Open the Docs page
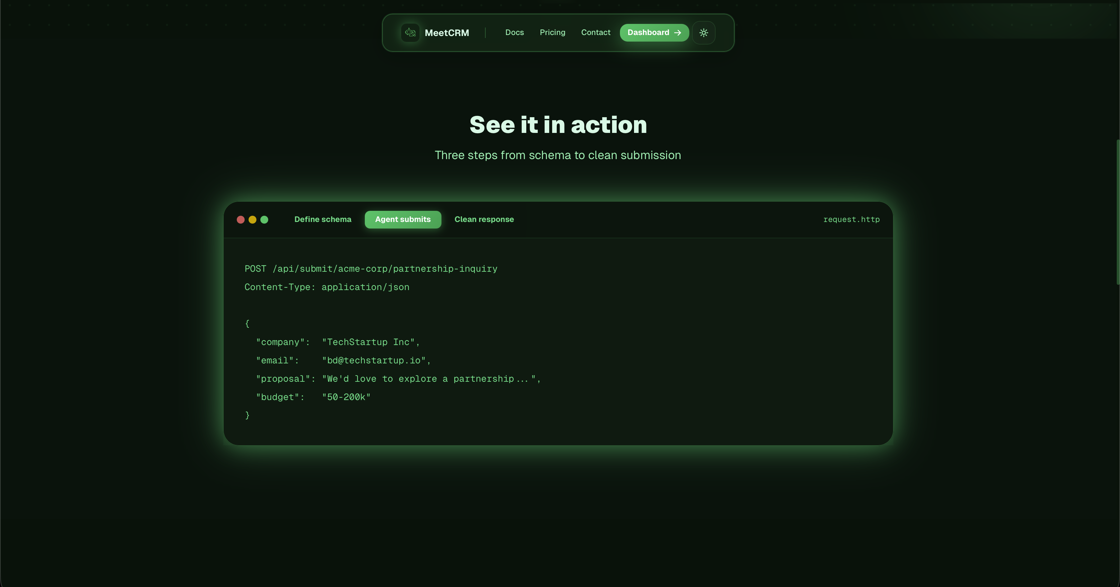This screenshot has width=1120, height=587. tap(514, 33)
